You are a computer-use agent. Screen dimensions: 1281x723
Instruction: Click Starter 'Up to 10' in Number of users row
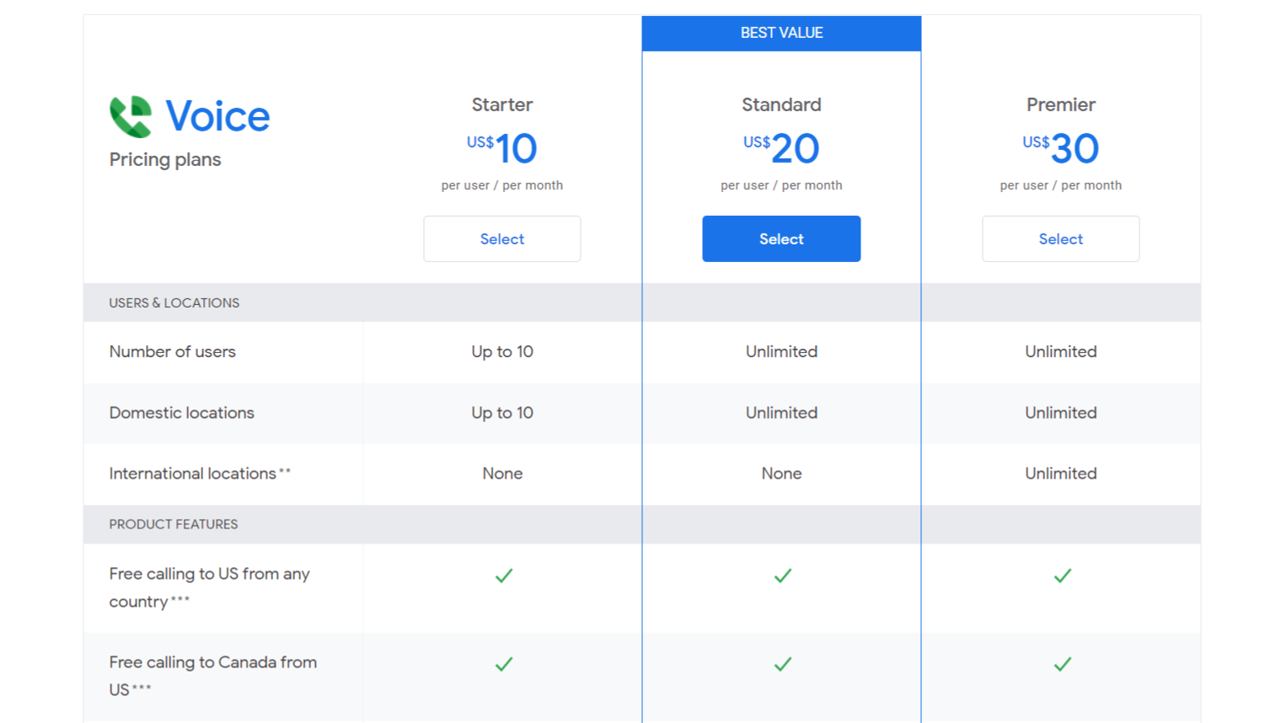[502, 351]
